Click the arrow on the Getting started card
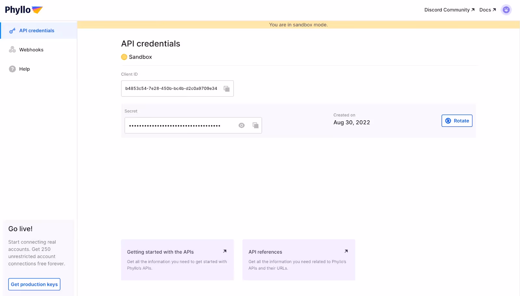Image resolution: width=520 pixels, height=296 pixels. pos(225,251)
